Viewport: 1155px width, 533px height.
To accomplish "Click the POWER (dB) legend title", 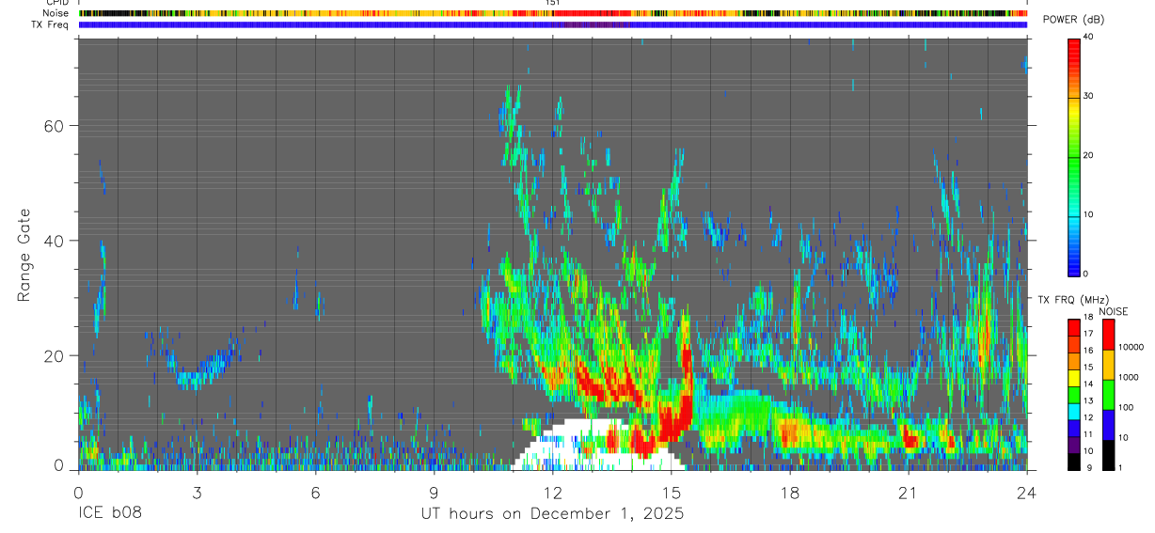I will pos(1073,21).
